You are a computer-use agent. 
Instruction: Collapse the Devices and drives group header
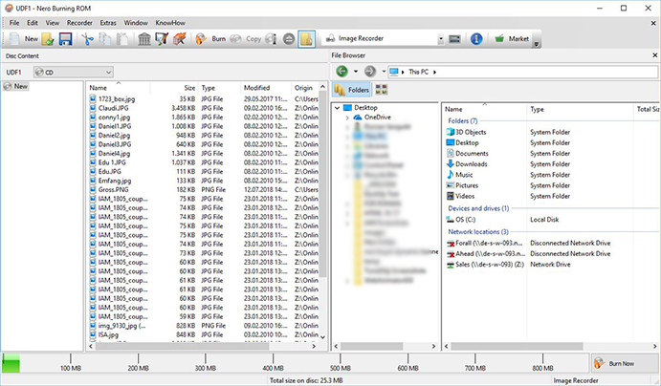click(x=478, y=208)
